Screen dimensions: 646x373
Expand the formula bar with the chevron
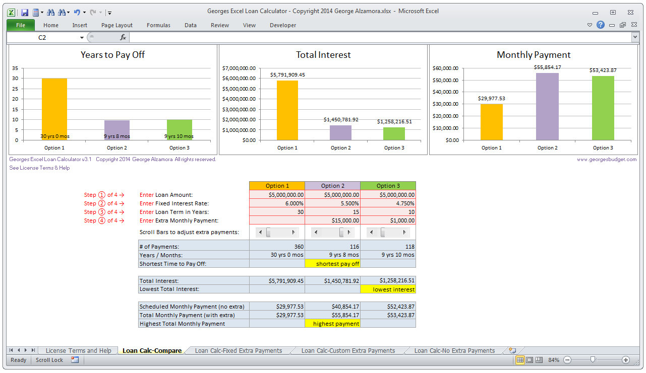[635, 37]
